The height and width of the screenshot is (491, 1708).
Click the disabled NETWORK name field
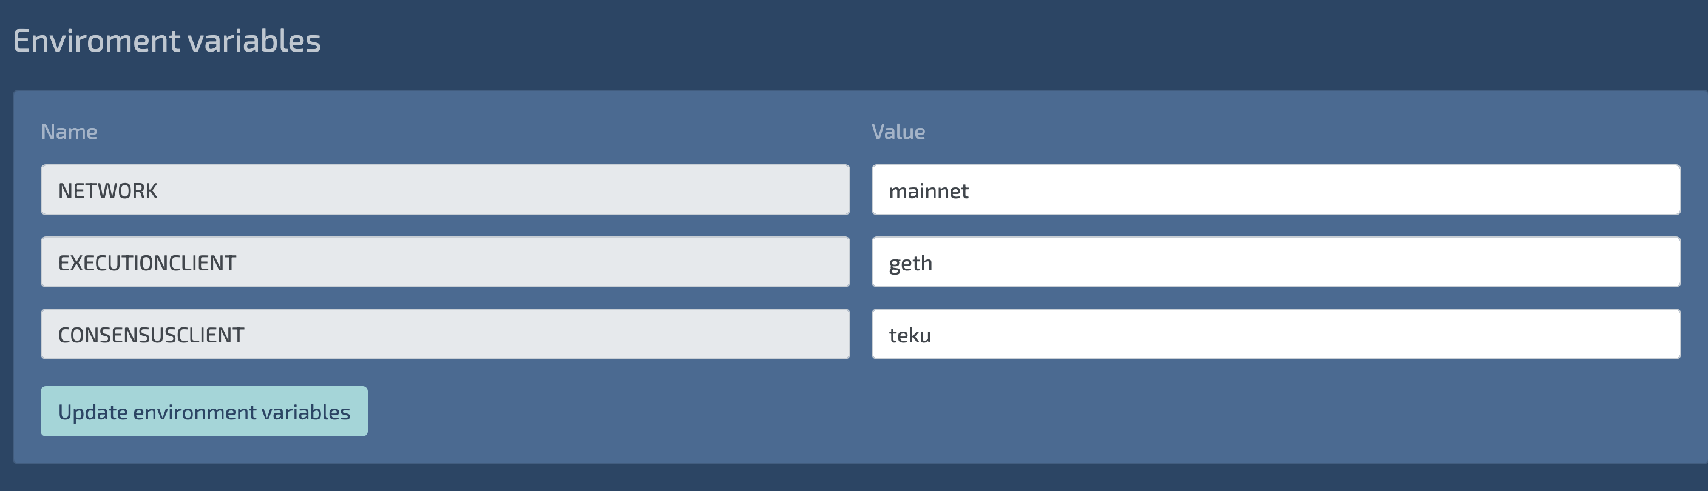click(x=444, y=190)
